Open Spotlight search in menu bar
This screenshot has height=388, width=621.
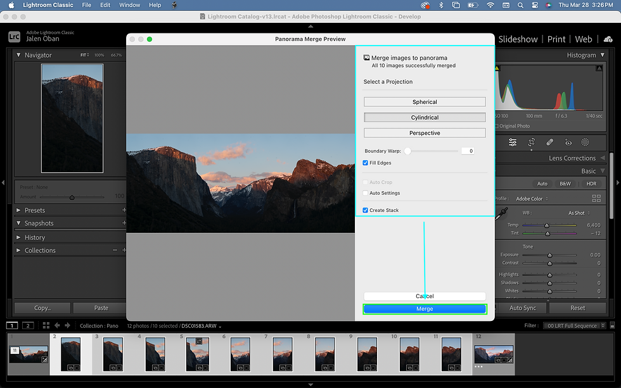click(x=520, y=5)
